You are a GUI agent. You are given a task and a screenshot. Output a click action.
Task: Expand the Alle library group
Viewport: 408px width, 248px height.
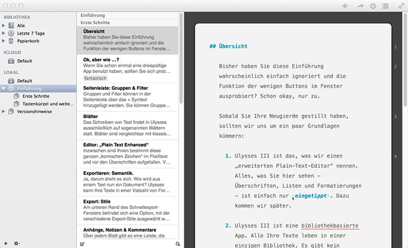[x=3, y=26]
